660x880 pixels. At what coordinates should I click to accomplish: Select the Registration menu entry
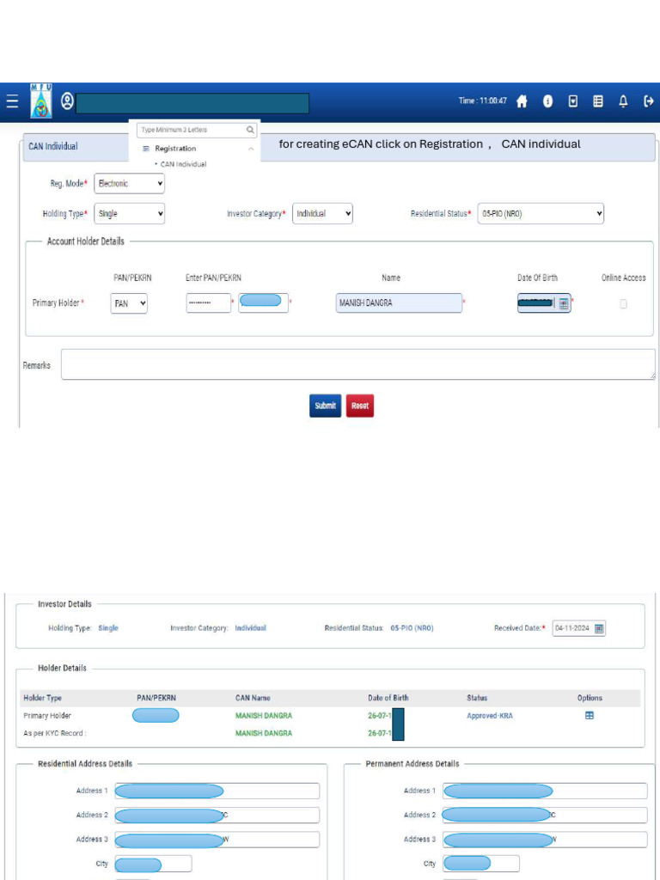[175, 149]
